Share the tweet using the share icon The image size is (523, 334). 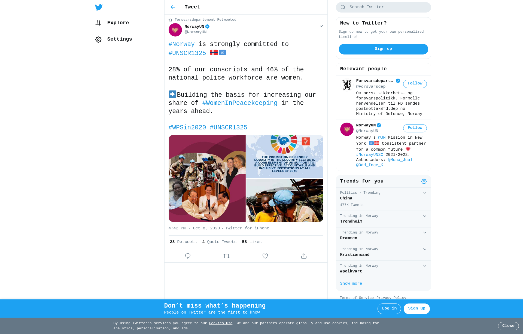pyautogui.click(x=304, y=256)
